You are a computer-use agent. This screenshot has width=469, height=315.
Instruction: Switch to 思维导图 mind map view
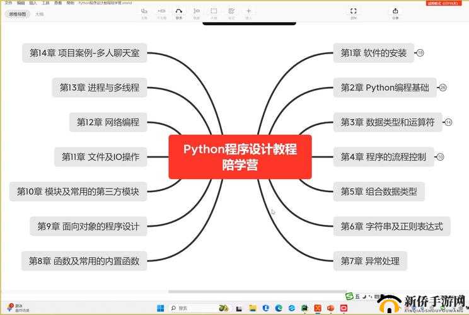click(x=16, y=13)
